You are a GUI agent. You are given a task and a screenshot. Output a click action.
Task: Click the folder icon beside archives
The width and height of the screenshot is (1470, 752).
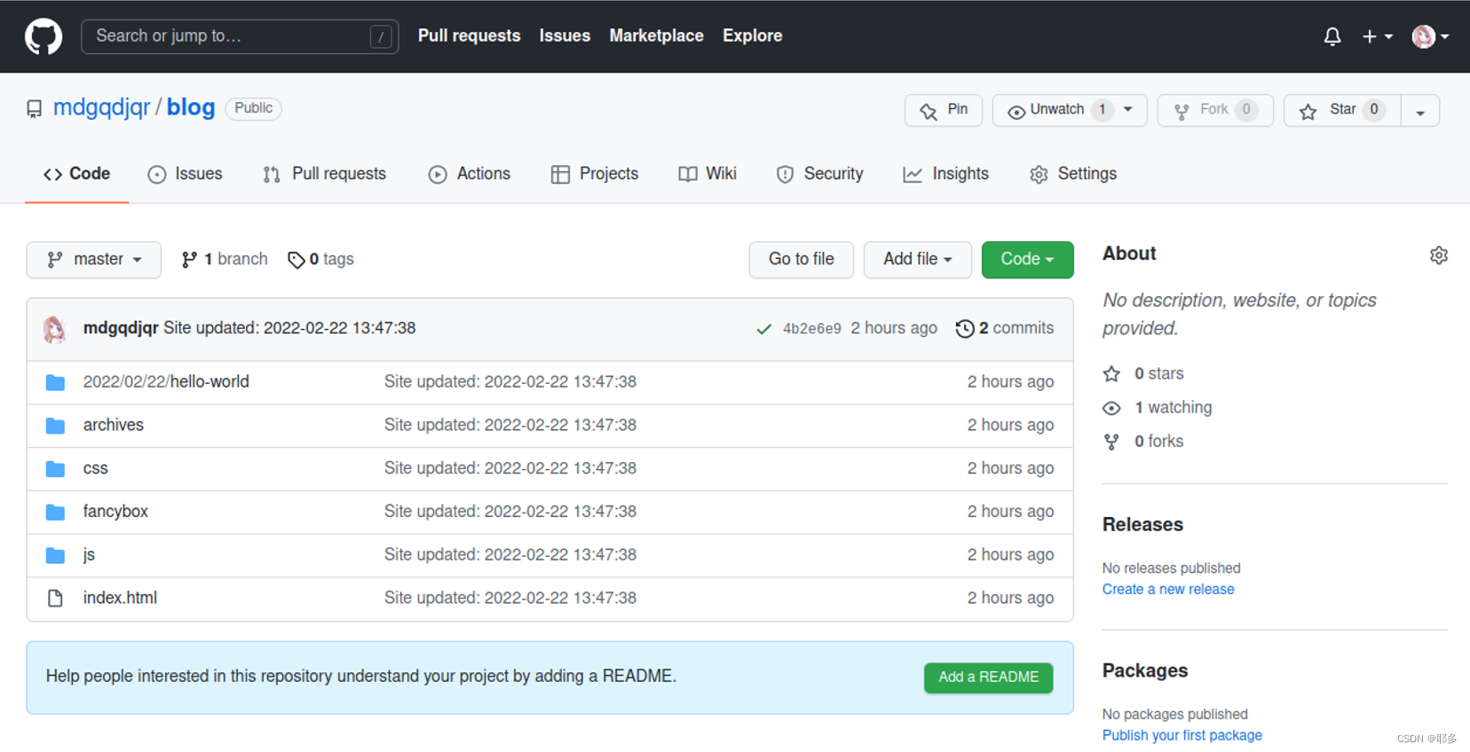pos(55,426)
